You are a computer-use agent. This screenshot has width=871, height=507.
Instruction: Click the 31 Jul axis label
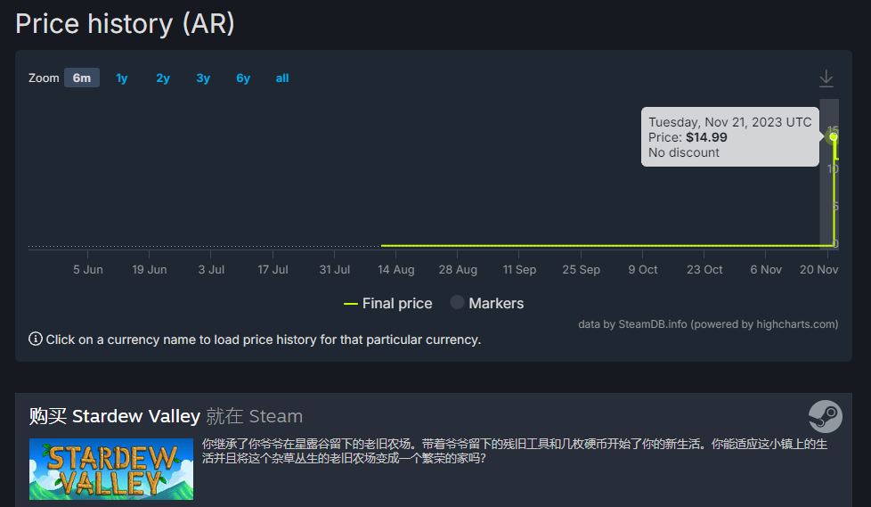[334, 270]
